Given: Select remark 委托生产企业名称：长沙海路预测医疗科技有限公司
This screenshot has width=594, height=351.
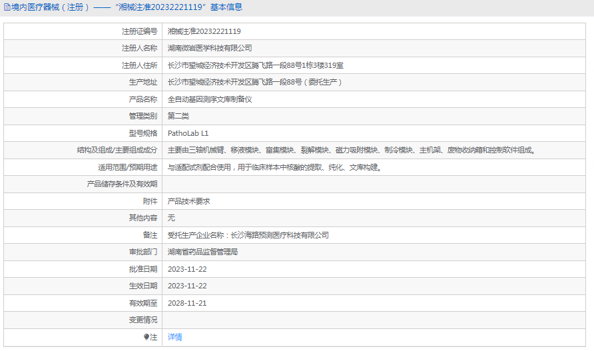Looking at the screenshot, I should pos(248,235).
